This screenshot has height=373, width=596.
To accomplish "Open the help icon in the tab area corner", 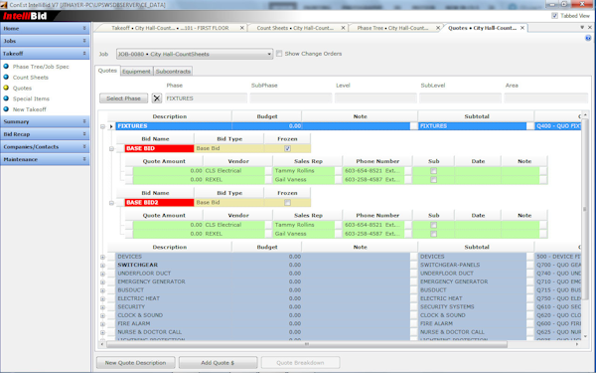I will (588, 38).
